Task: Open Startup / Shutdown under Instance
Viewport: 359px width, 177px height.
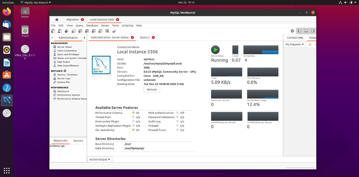Action: 67,75
